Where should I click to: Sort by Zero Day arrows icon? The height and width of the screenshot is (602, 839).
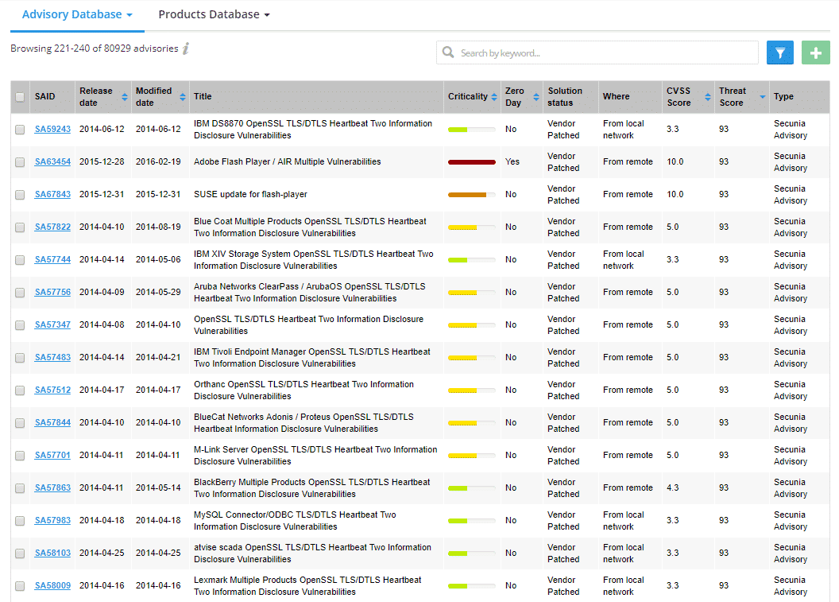[x=535, y=97]
